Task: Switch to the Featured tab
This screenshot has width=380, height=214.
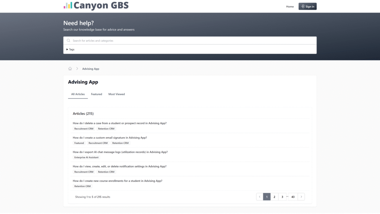Action: [x=96, y=94]
